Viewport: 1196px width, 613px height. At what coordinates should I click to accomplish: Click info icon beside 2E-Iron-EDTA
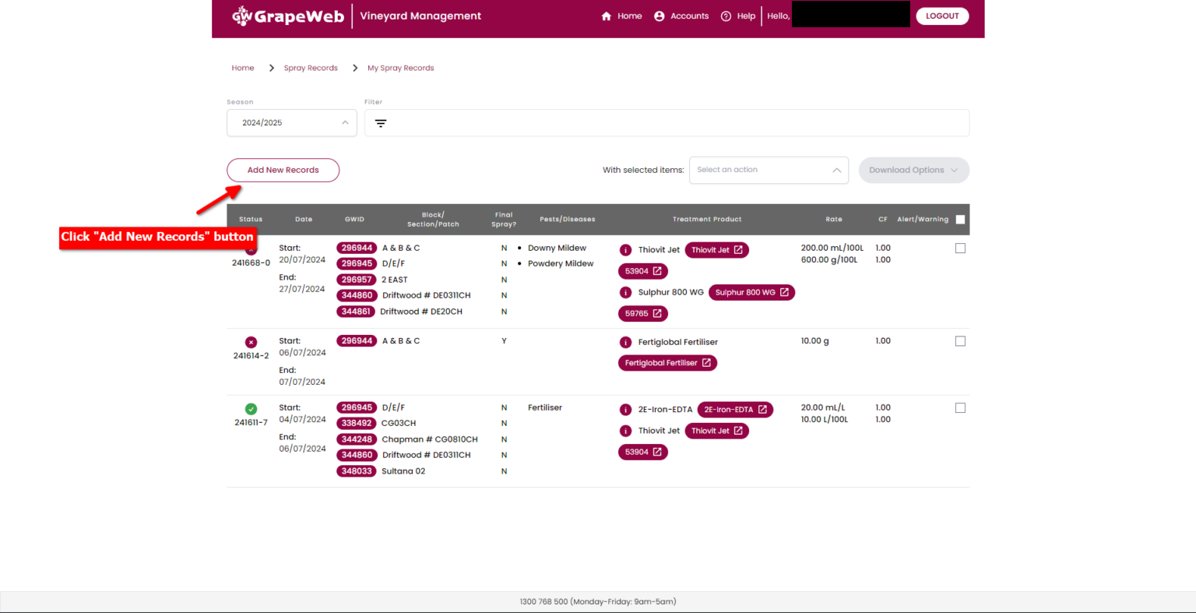point(625,410)
